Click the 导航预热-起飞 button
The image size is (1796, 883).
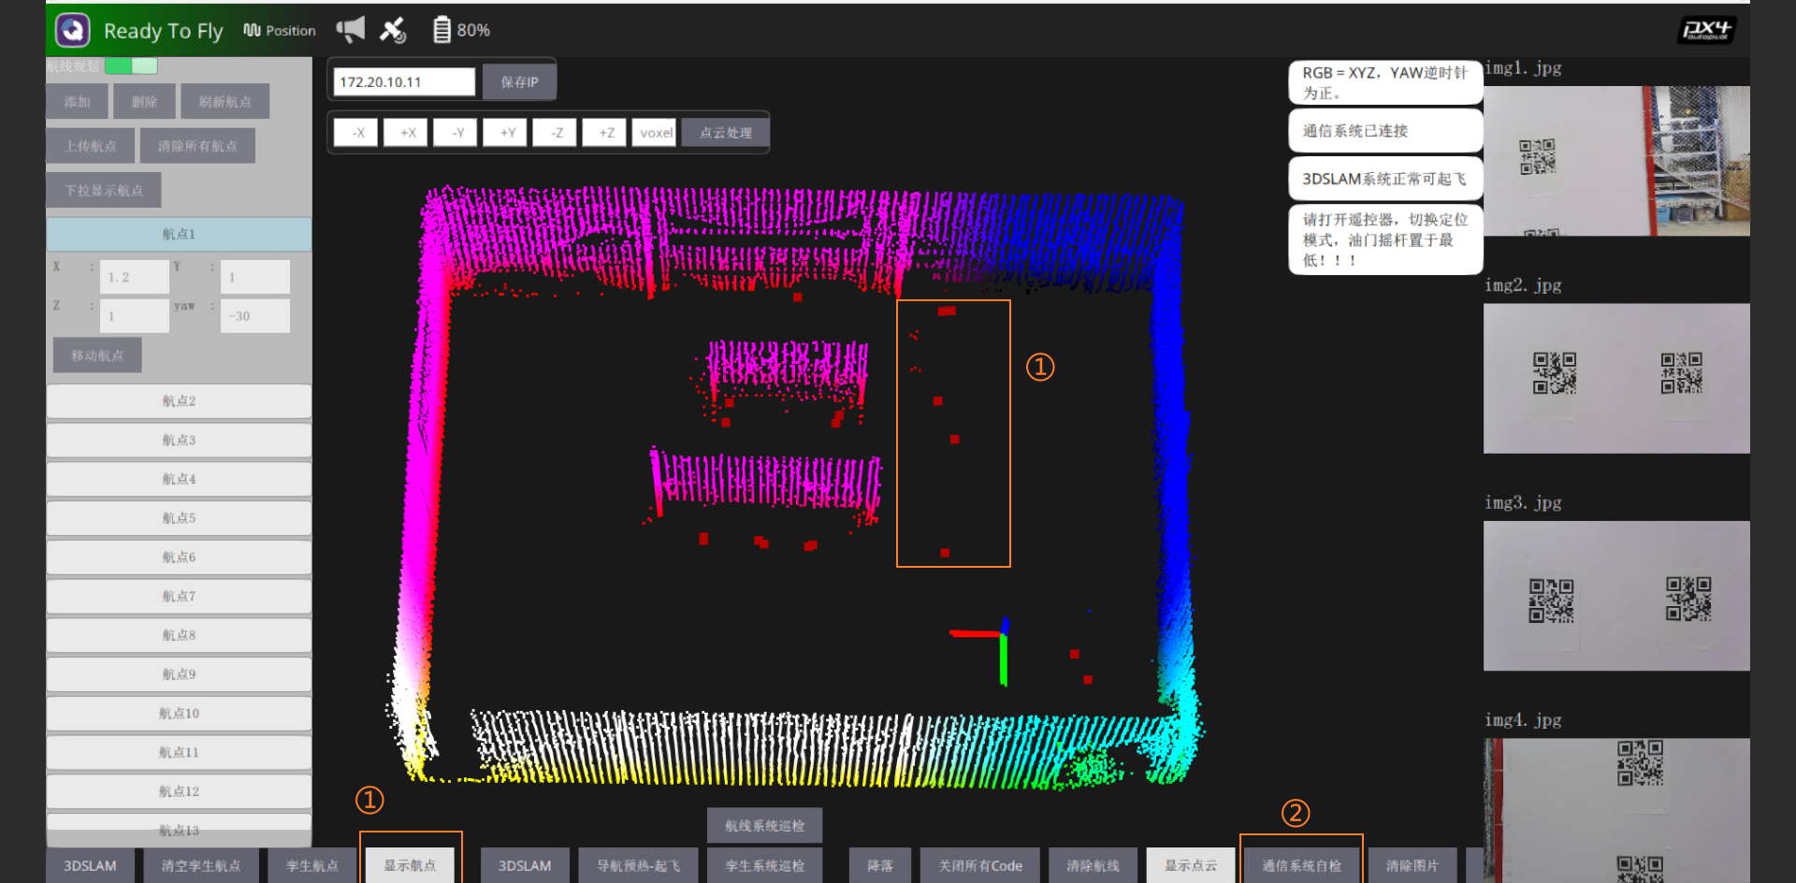pos(639,865)
